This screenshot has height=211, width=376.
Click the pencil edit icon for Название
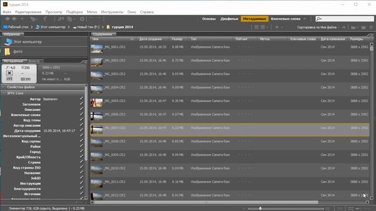tap(82, 172)
